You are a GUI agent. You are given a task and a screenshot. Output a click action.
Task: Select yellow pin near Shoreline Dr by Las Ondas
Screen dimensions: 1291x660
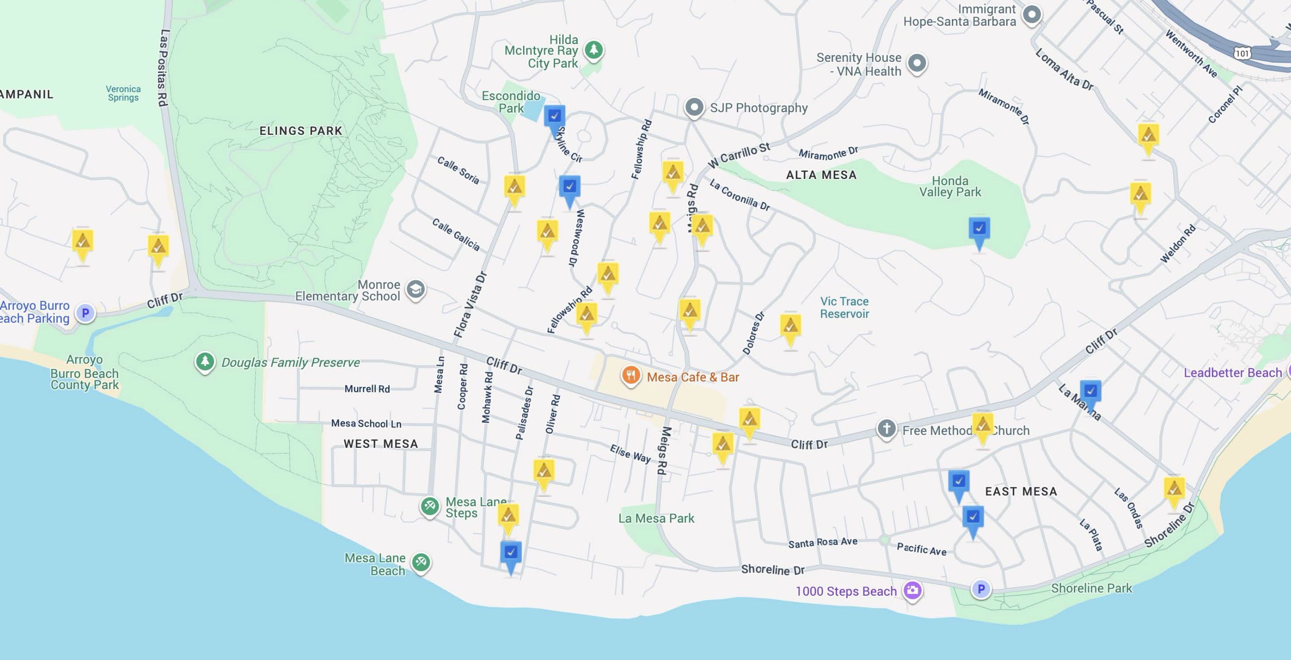tap(1174, 489)
